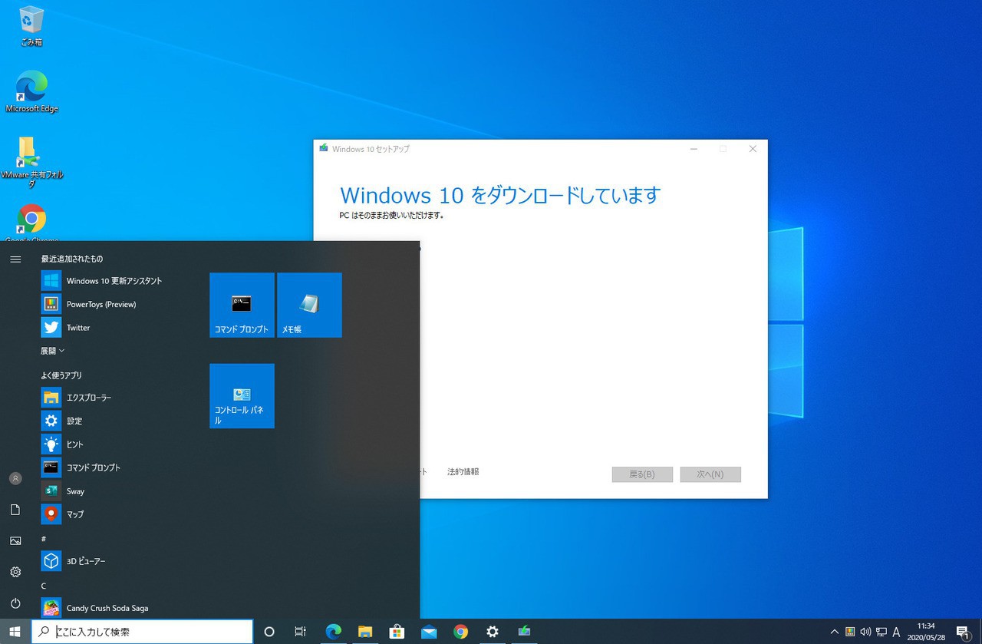Image resolution: width=982 pixels, height=644 pixels.
Task: Expand the Start menu hamburger navigation
Action: tap(15, 259)
